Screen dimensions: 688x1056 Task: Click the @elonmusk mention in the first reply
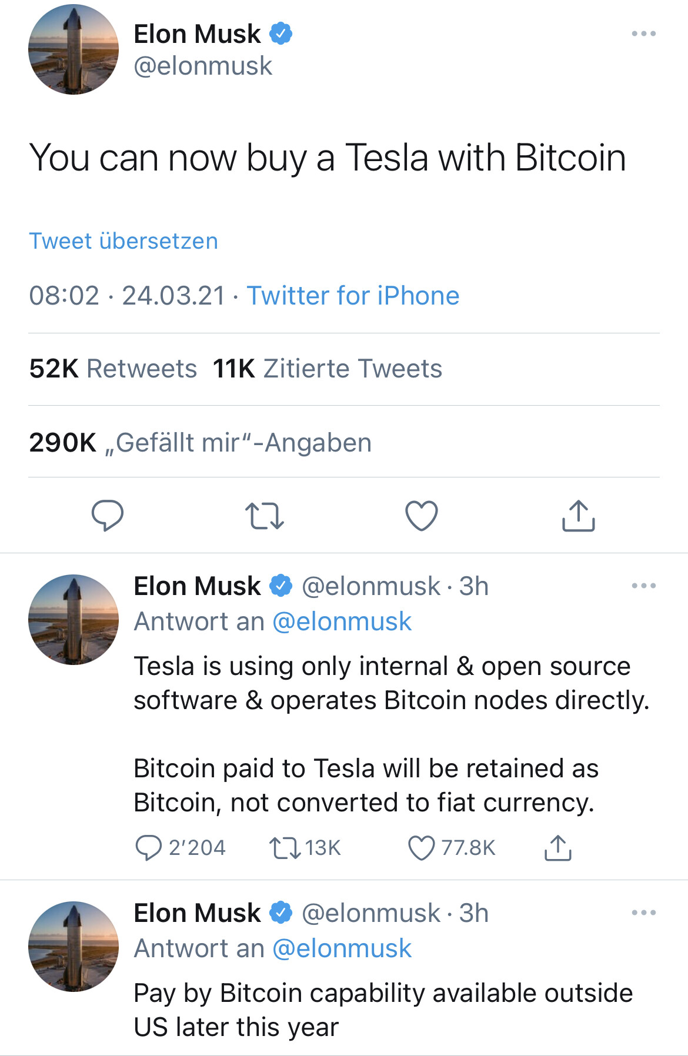click(342, 621)
